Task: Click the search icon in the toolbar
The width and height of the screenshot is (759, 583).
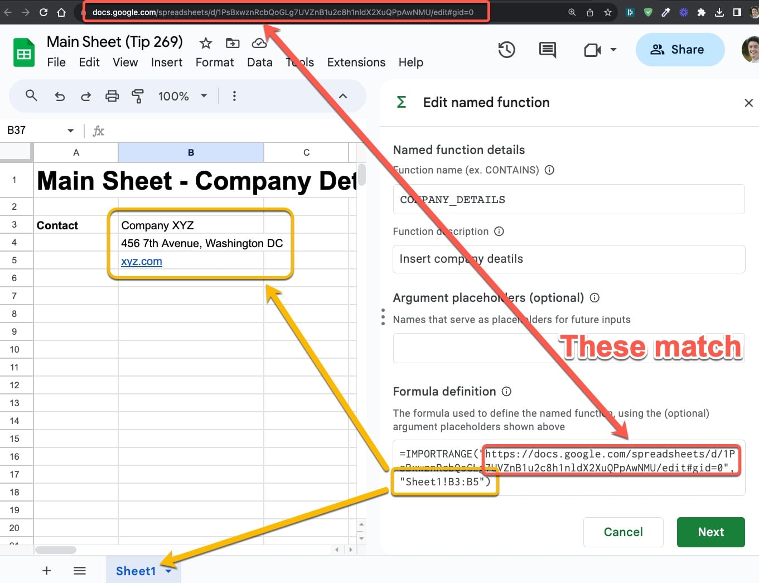Action: click(x=31, y=96)
